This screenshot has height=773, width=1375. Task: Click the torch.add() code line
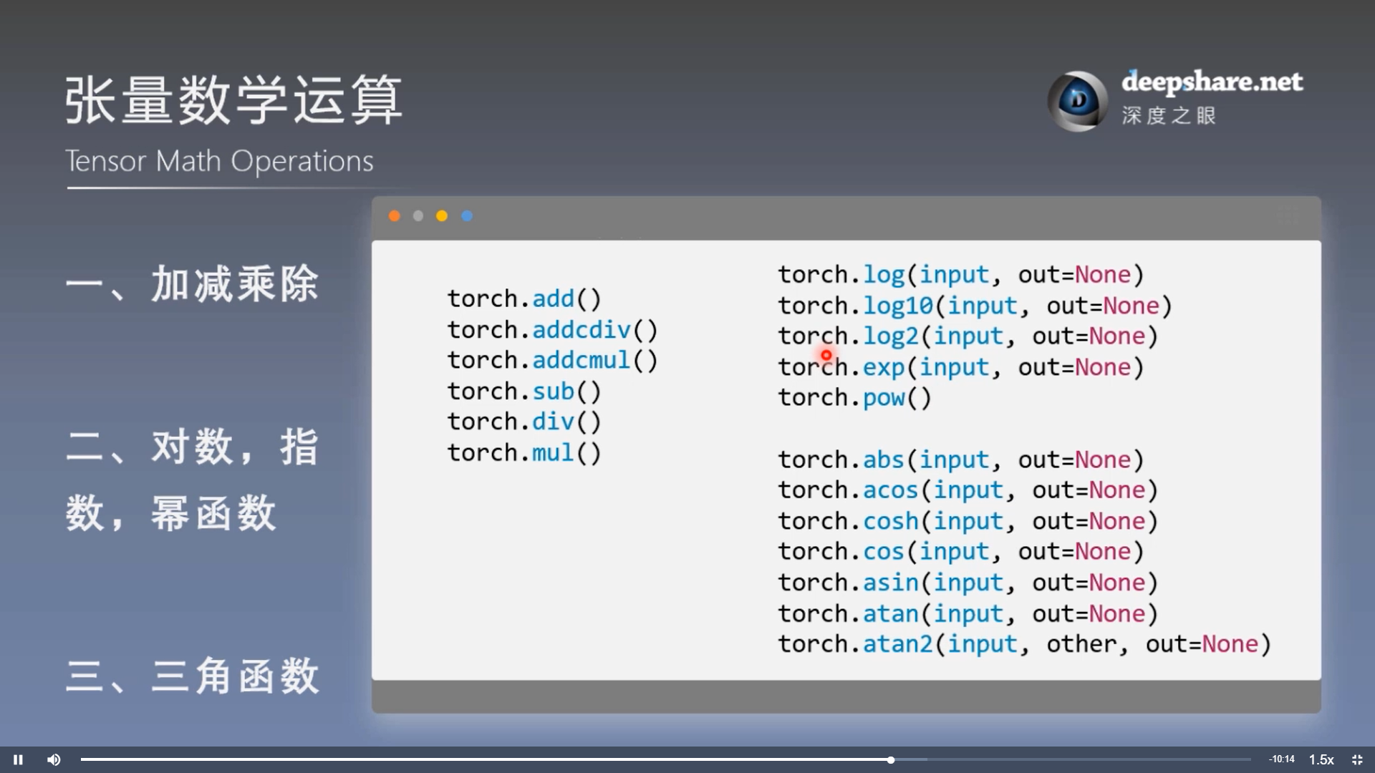(524, 299)
